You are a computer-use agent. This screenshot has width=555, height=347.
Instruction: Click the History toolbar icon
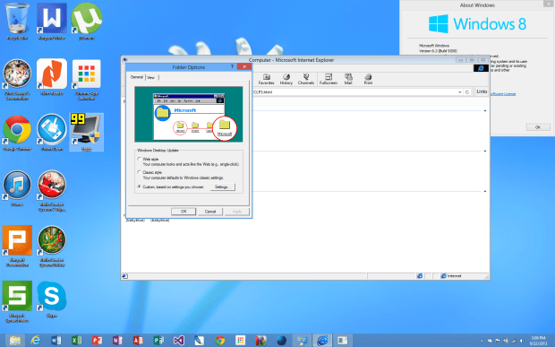pyautogui.click(x=286, y=79)
